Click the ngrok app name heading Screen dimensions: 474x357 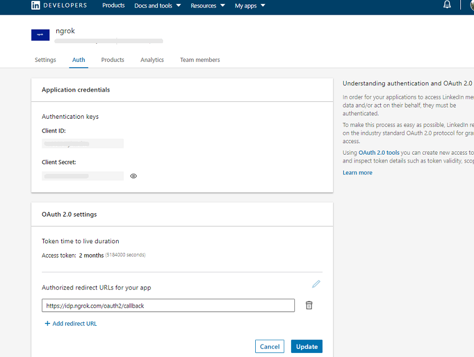tap(65, 31)
